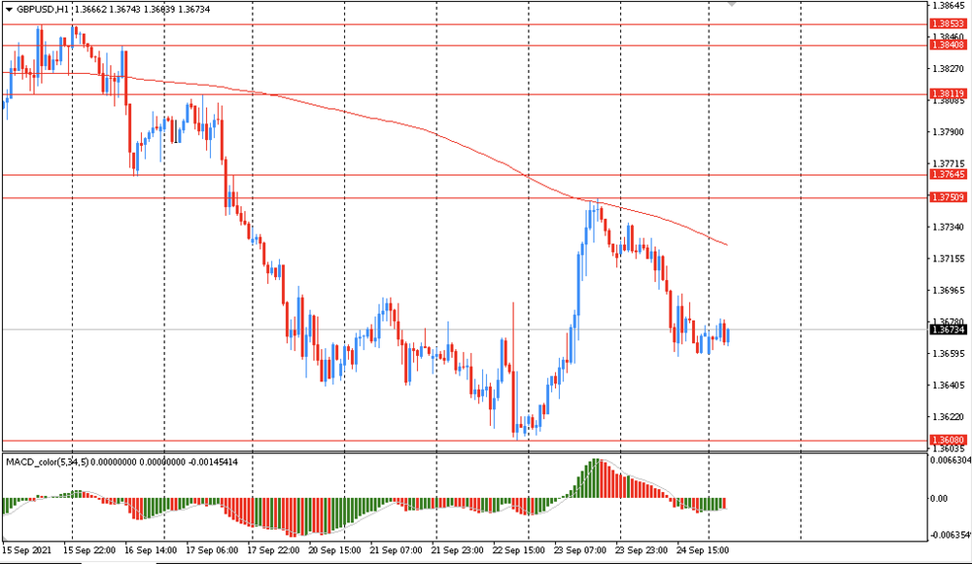The width and height of the screenshot is (972, 564).
Task: Click the 20 Sep 15:00 time label
Action: (x=334, y=550)
